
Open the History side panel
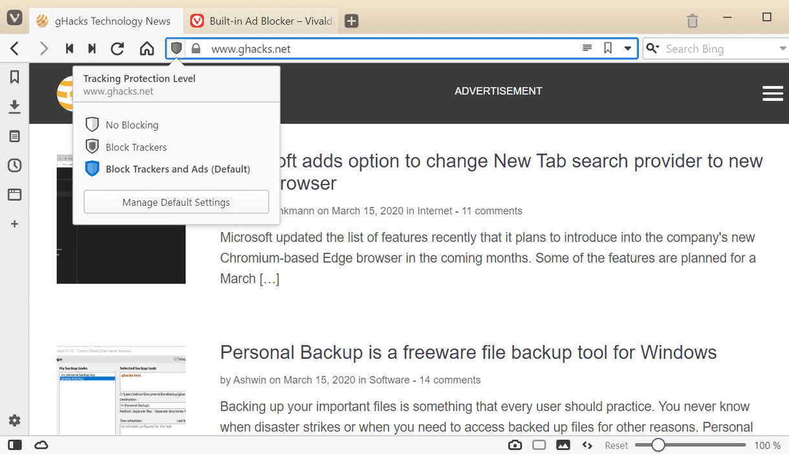[14, 166]
